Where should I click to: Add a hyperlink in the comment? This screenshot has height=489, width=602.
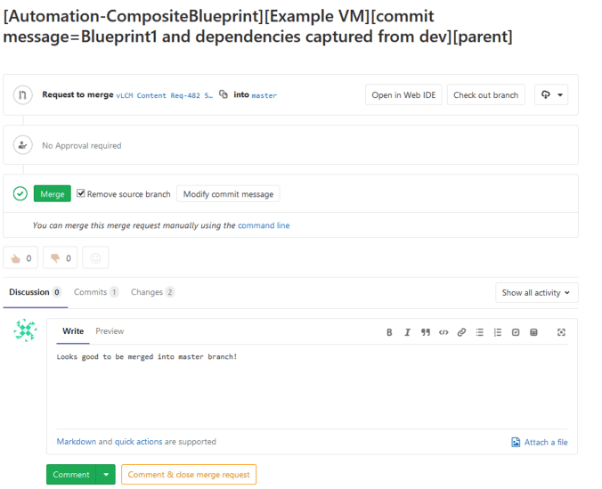461,332
